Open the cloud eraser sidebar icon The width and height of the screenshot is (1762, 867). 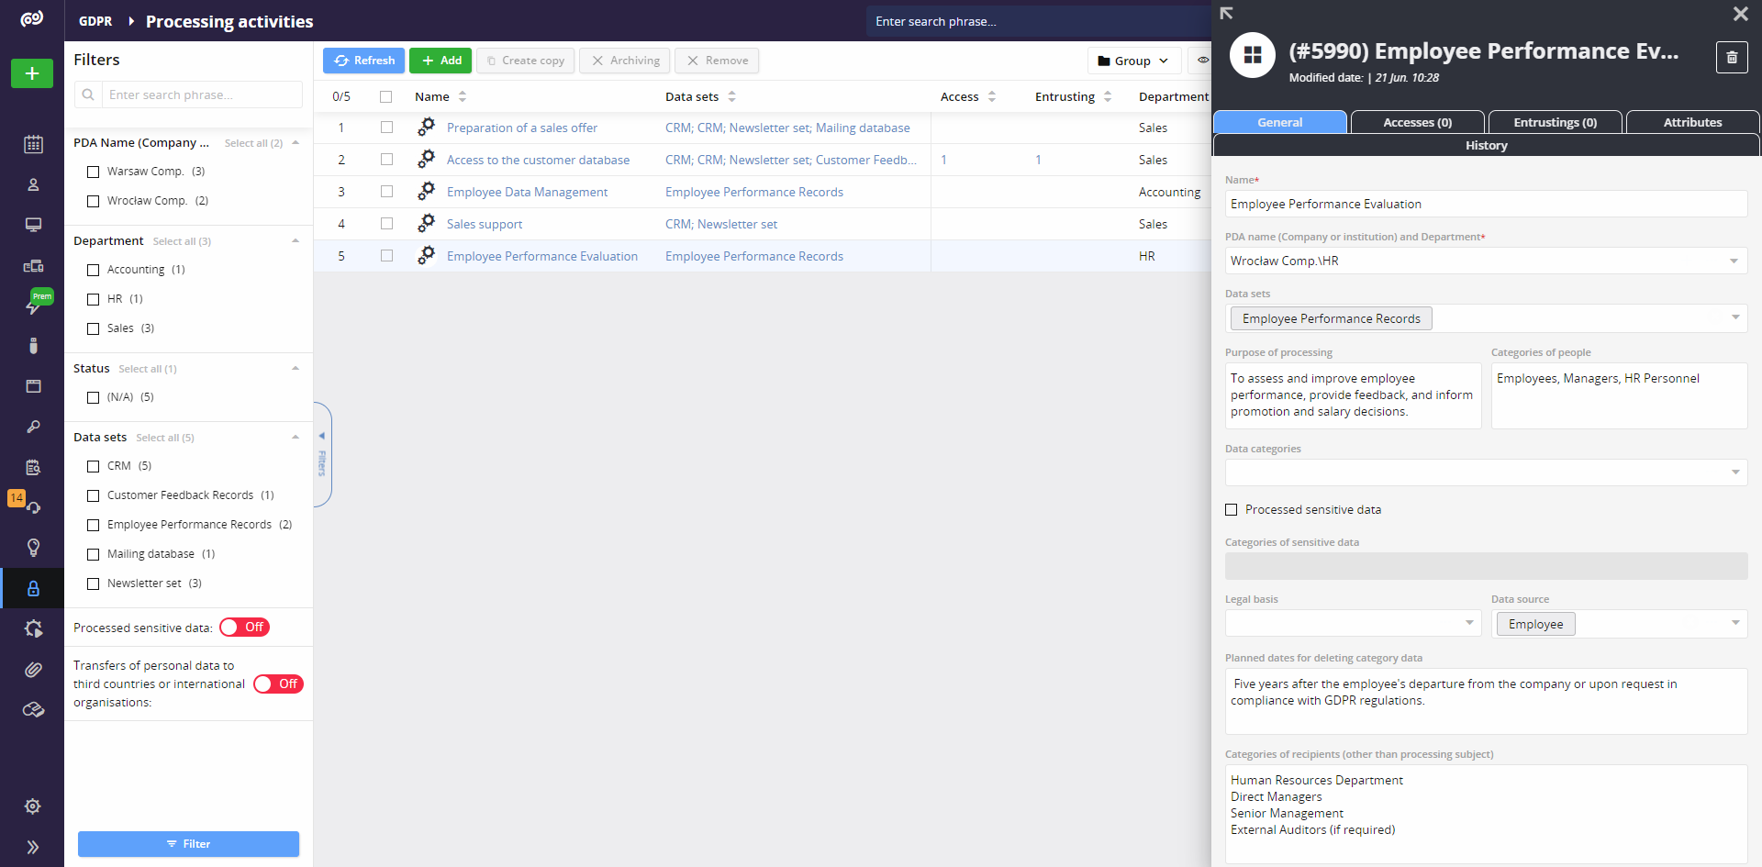pyautogui.click(x=33, y=709)
